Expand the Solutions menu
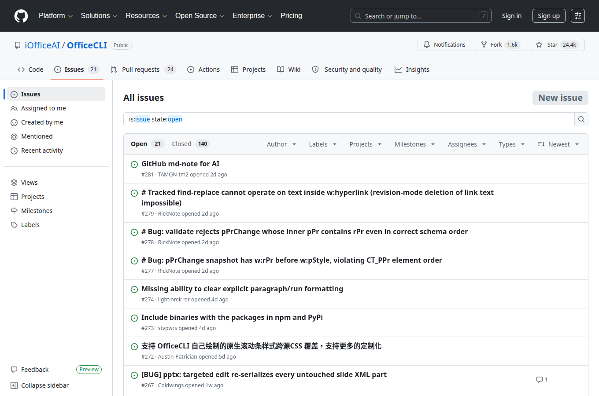The width and height of the screenshot is (599, 396). (x=99, y=16)
